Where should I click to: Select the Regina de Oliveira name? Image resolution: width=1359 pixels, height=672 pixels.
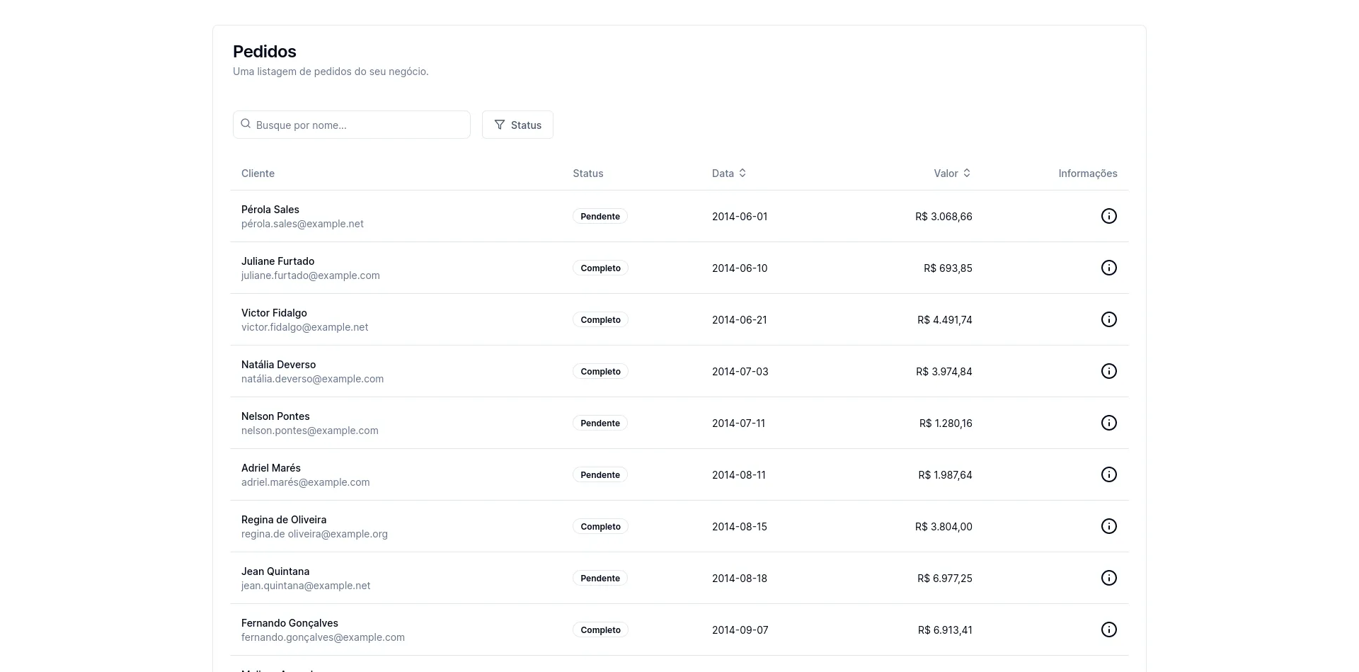284,520
